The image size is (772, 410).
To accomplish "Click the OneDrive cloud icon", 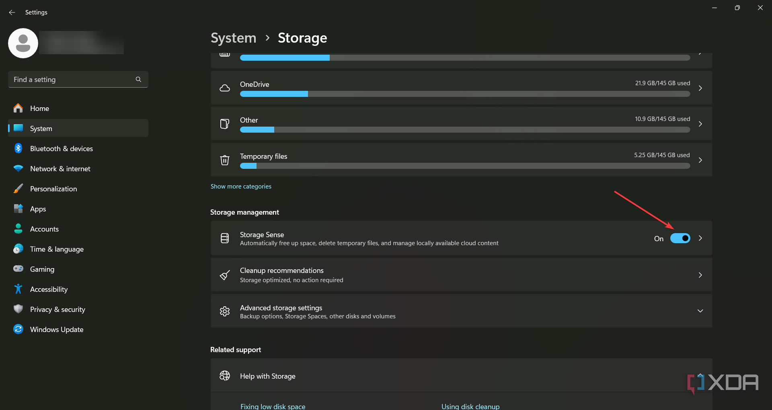I will coord(225,88).
